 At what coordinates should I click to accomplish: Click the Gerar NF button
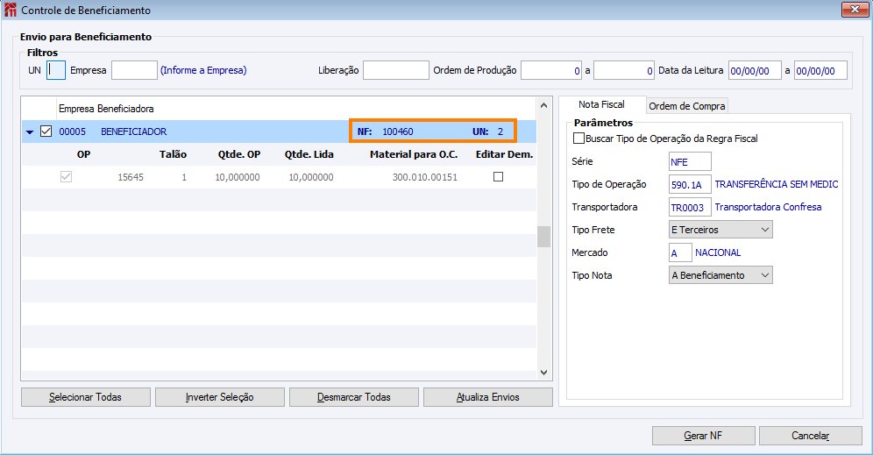(x=704, y=436)
